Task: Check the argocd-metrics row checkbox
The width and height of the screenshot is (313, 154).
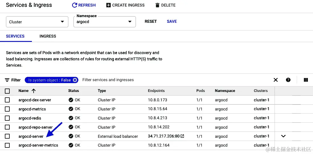Action: tap(7, 109)
